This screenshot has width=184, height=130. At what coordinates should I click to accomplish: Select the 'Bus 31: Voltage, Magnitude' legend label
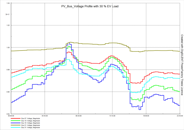click(31, 128)
